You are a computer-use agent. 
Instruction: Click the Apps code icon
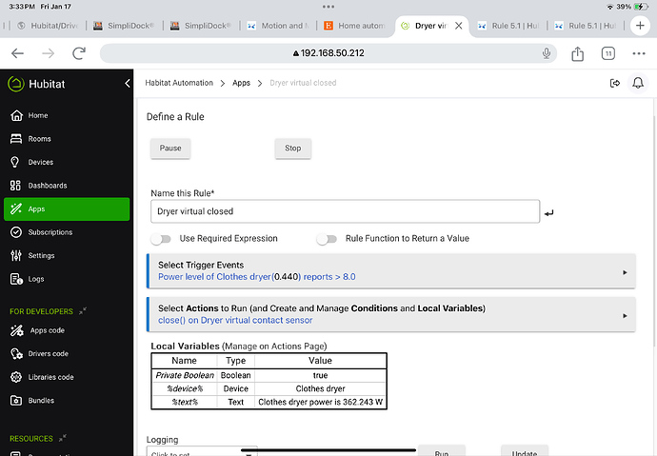(x=17, y=330)
